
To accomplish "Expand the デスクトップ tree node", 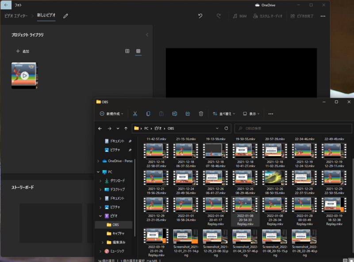I will point(100,189).
